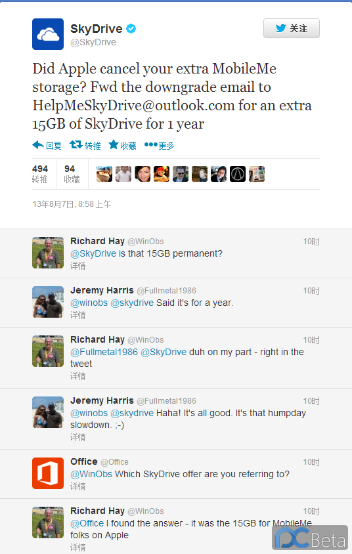Expand details under first Richard Hay reply
This screenshot has width=352, height=554.
(77, 266)
